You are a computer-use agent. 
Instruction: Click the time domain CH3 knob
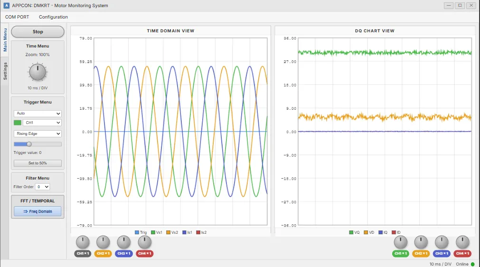[x=123, y=242]
